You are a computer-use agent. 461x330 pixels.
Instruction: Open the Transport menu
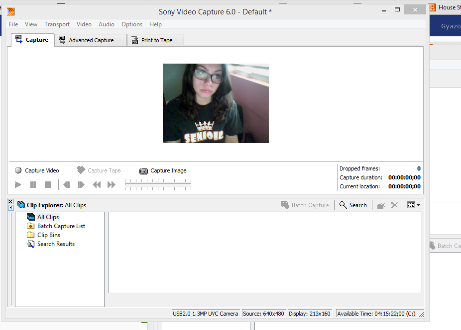pyautogui.click(x=57, y=24)
